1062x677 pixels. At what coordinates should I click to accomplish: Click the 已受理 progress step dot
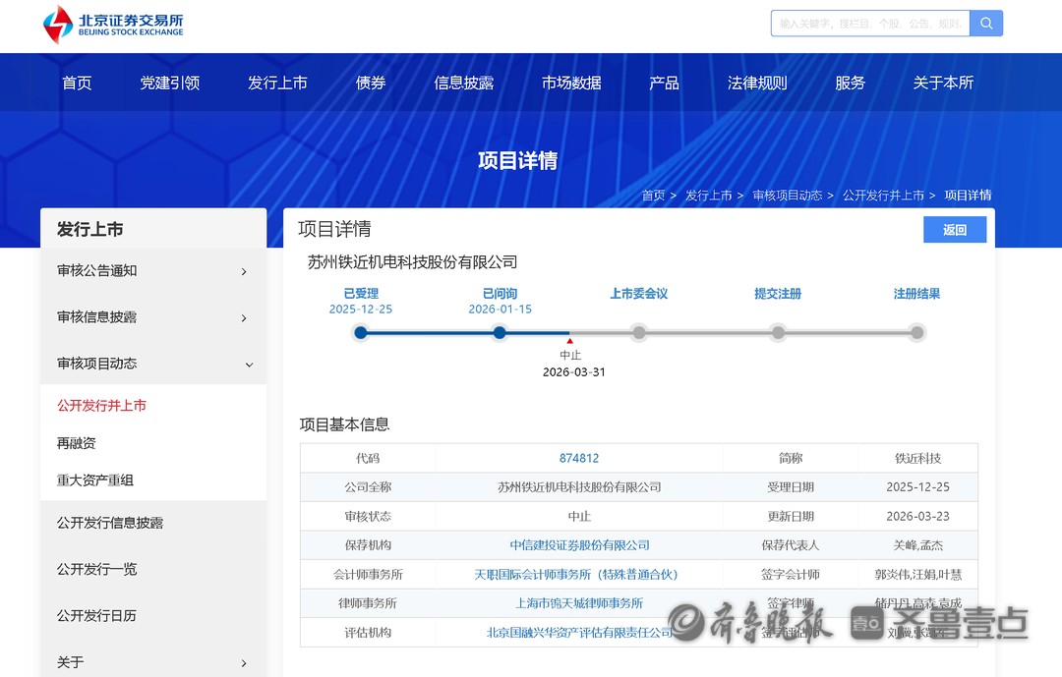[361, 333]
